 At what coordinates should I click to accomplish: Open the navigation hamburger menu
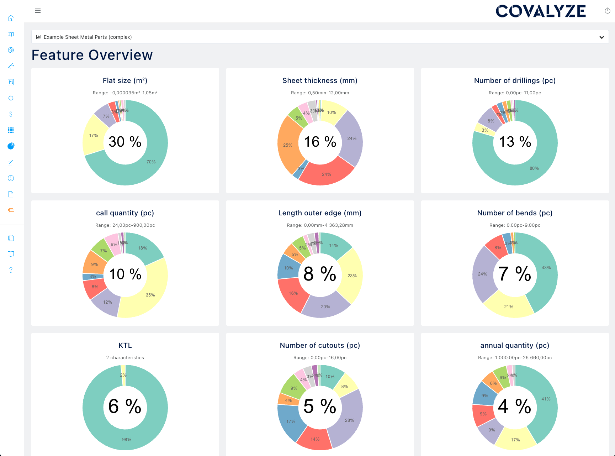[x=38, y=11]
